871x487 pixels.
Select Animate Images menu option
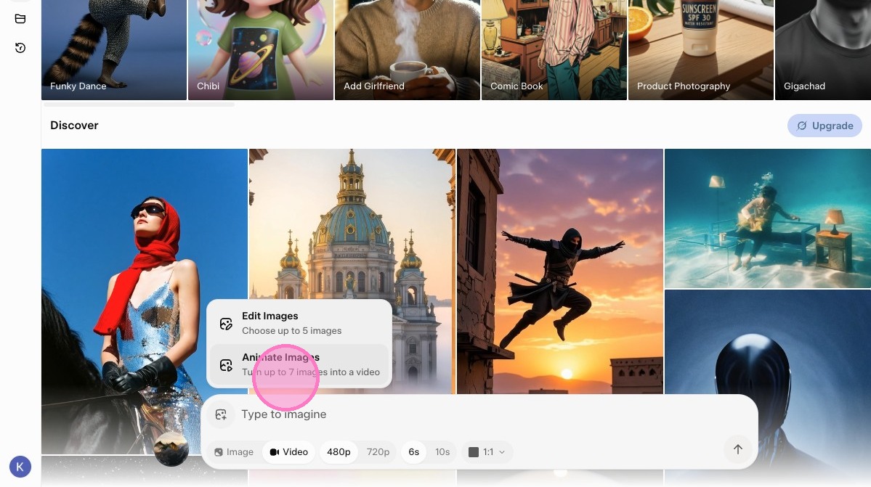coord(299,364)
